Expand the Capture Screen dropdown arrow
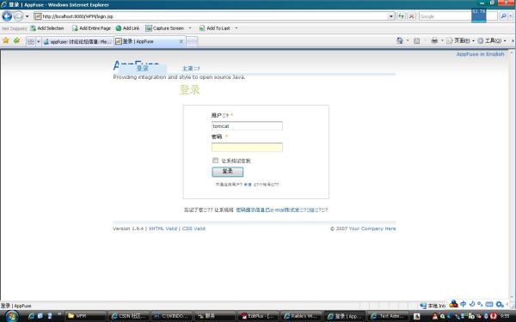 pyautogui.click(x=190, y=28)
